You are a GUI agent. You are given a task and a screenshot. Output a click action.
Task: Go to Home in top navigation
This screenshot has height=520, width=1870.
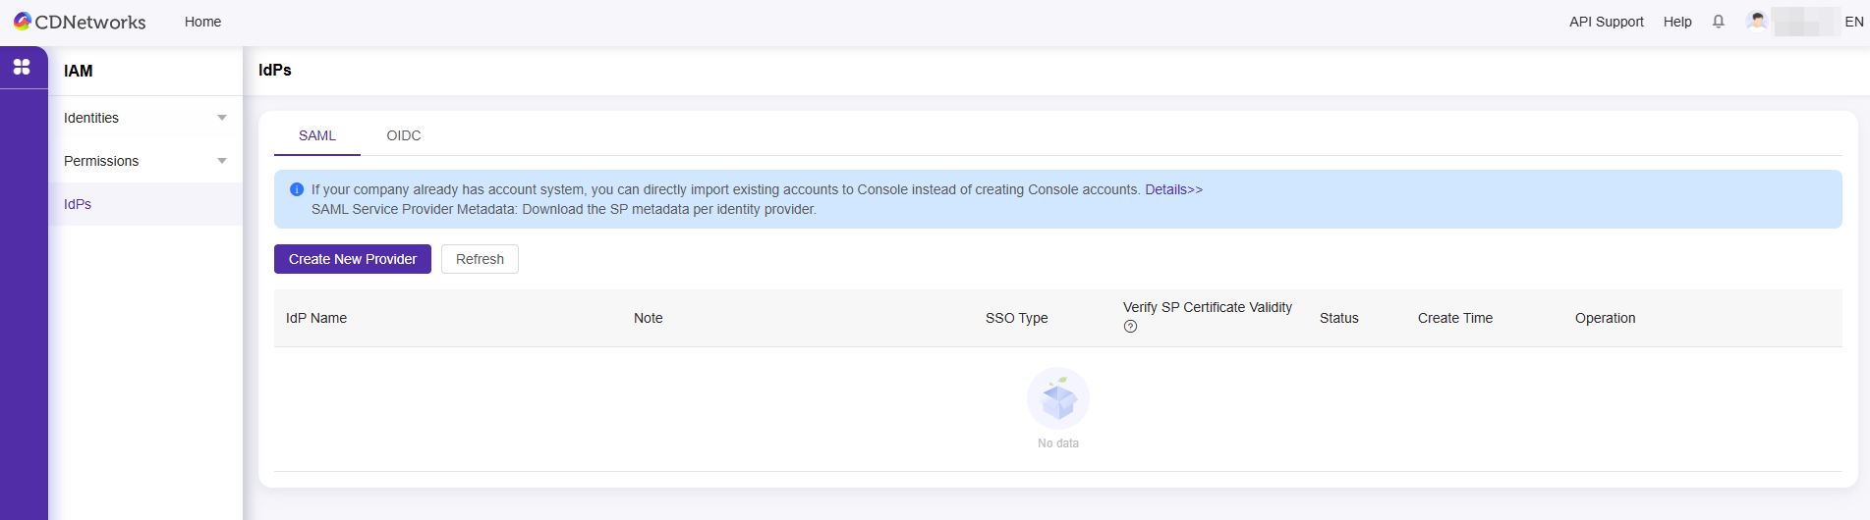point(202,22)
